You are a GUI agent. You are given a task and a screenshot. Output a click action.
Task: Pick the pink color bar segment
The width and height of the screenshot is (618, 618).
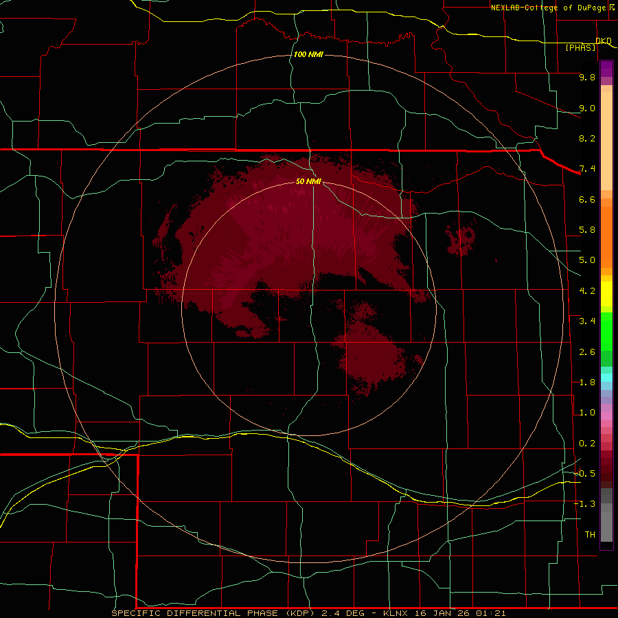pyautogui.click(x=606, y=416)
